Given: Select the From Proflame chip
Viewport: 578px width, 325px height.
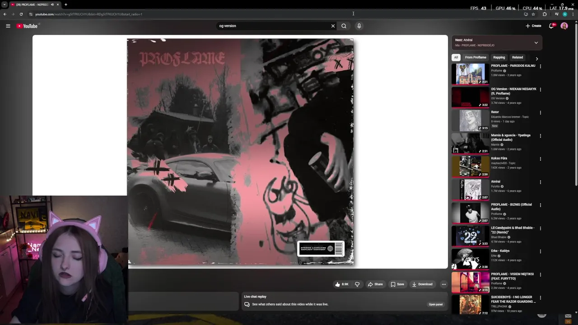Looking at the screenshot, I should [x=475, y=57].
